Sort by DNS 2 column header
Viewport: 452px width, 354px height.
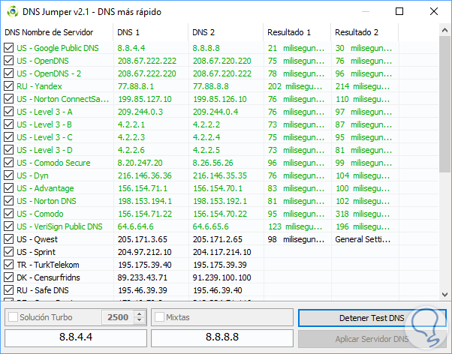tap(226, 32)
